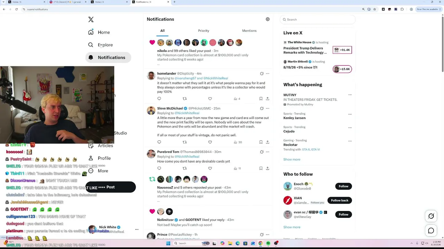This screenshot has height=249, width=444.
Task: Open the @ivanzheng67 mention link
Action: click(185, 79)
